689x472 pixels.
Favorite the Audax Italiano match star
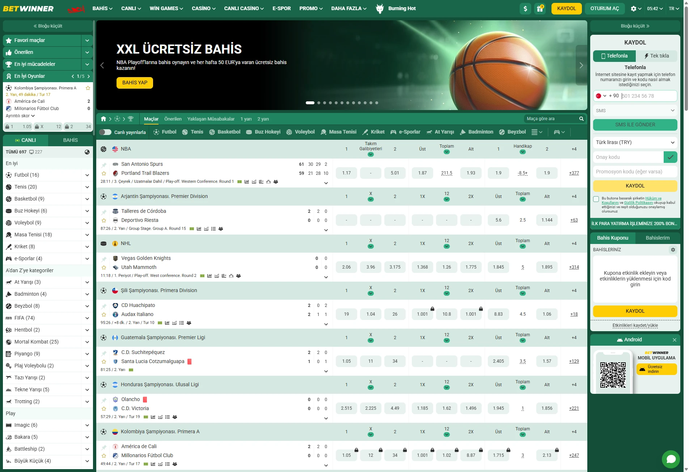tap(104, 315)
